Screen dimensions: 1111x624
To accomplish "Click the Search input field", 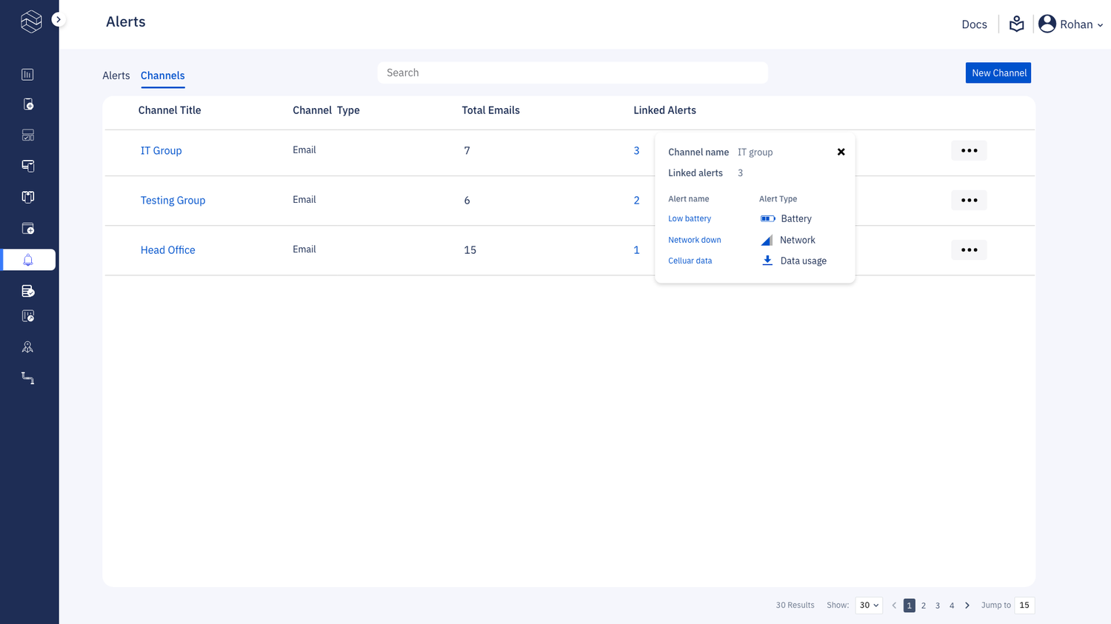I will point(573,73).
